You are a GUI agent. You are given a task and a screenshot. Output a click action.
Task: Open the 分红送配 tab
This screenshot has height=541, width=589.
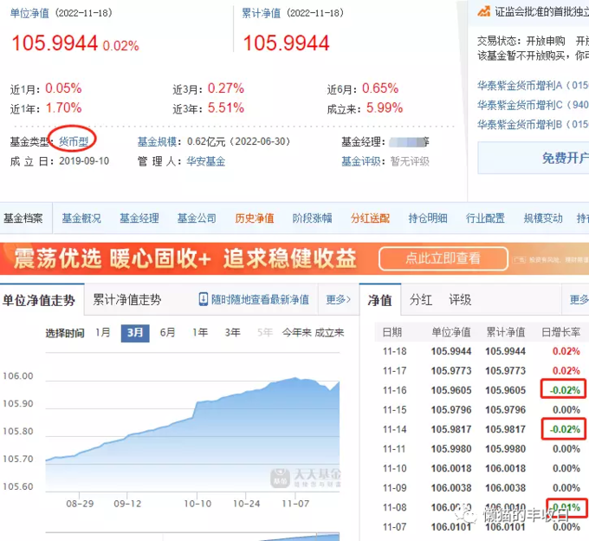[370, 218]
